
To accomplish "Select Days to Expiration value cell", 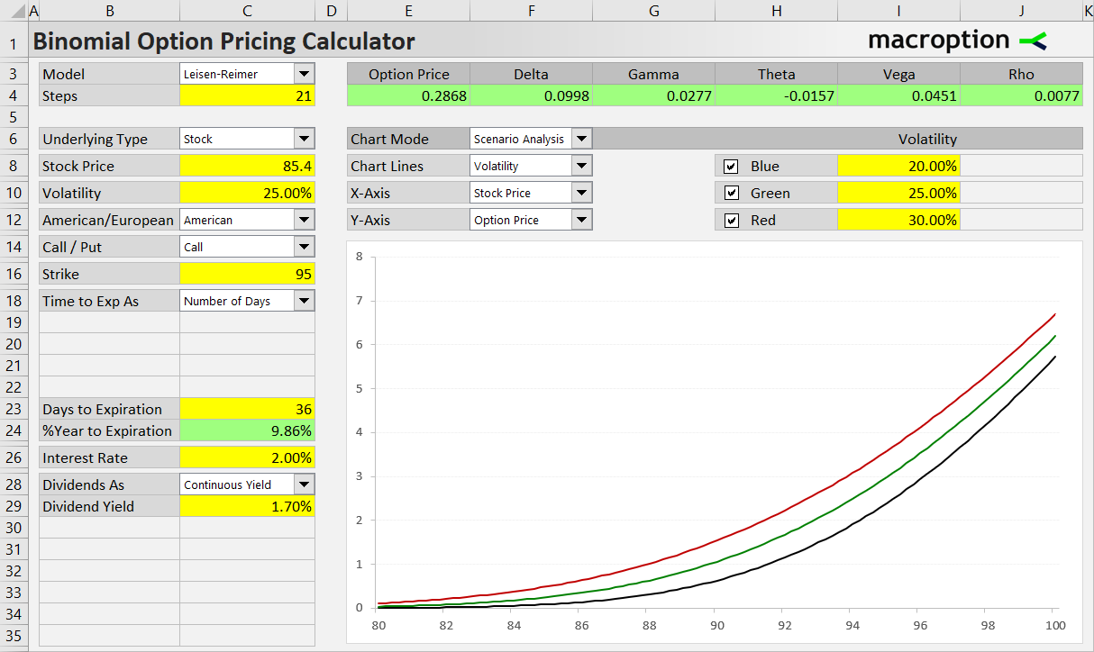I will pyautogui.click(x=248, y=409).
